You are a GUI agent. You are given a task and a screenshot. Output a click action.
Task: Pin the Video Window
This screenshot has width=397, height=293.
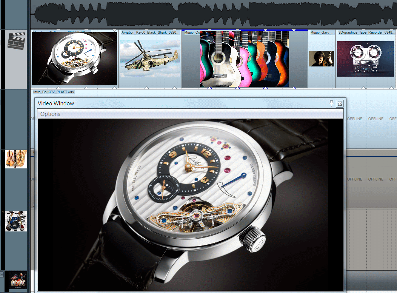coord(331,103)
